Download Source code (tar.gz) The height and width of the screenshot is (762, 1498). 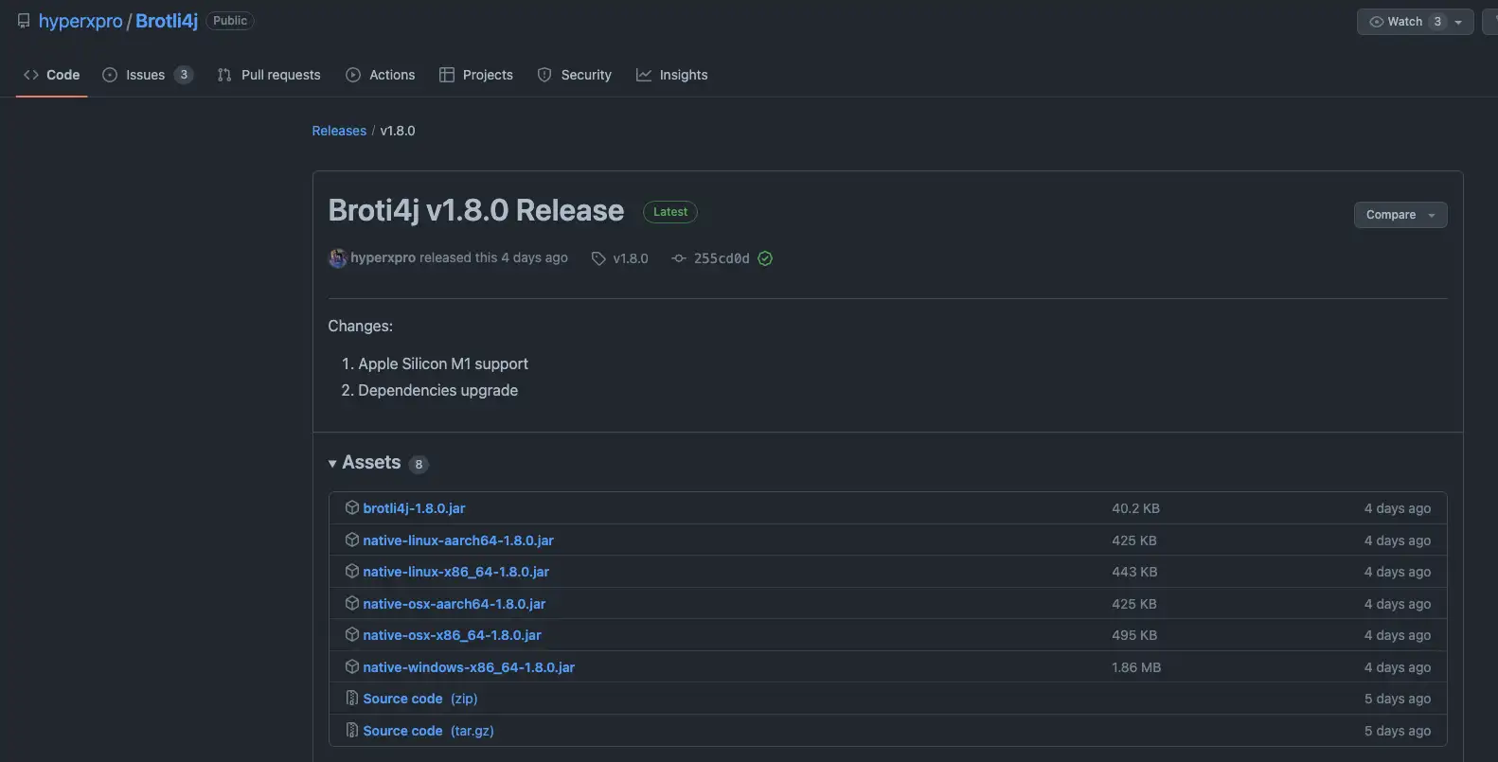click(428, 731)
